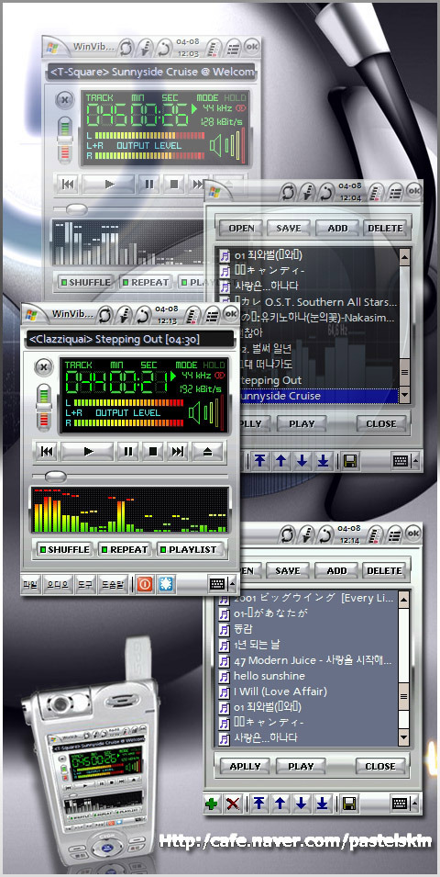Viewport: 440px width, 877px height.
Task: Click level meter icon in Clazziquai player title bar
Action: point(193,314)
